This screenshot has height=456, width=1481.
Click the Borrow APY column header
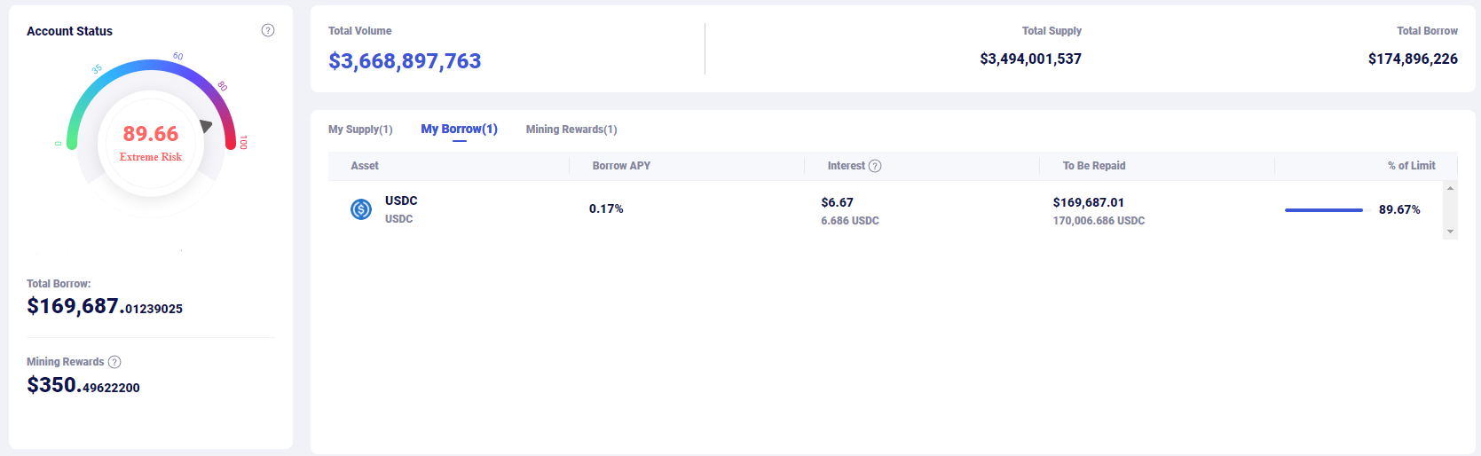(621, 166)
